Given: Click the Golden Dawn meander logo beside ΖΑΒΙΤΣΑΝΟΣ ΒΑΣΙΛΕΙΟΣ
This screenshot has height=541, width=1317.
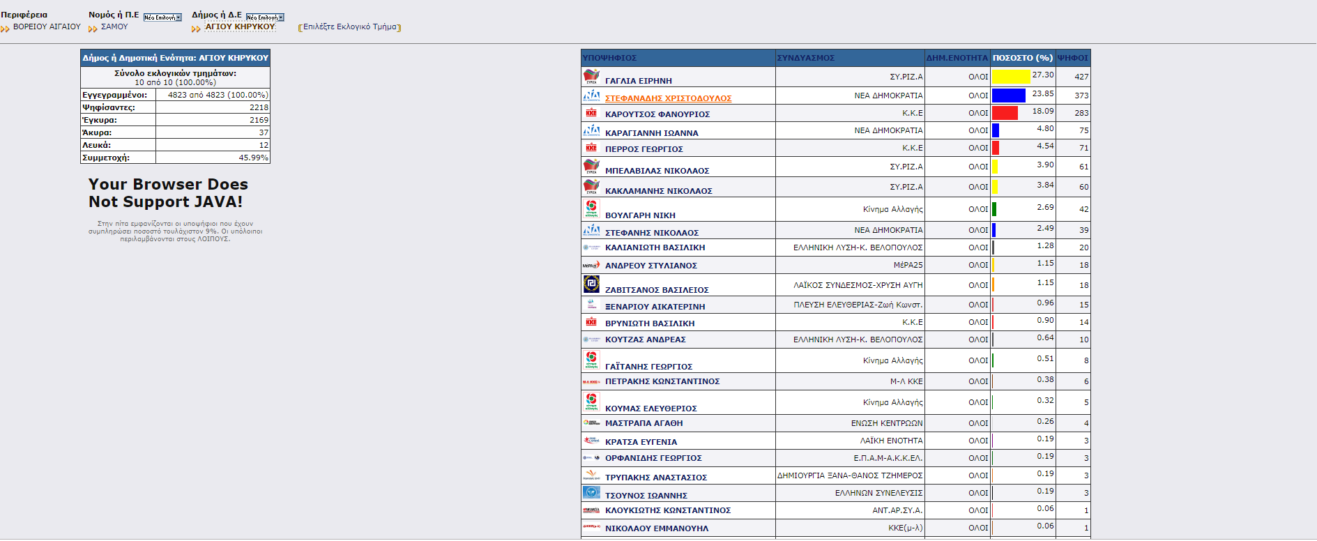Looking at the screenshot, I should [591, 284].
